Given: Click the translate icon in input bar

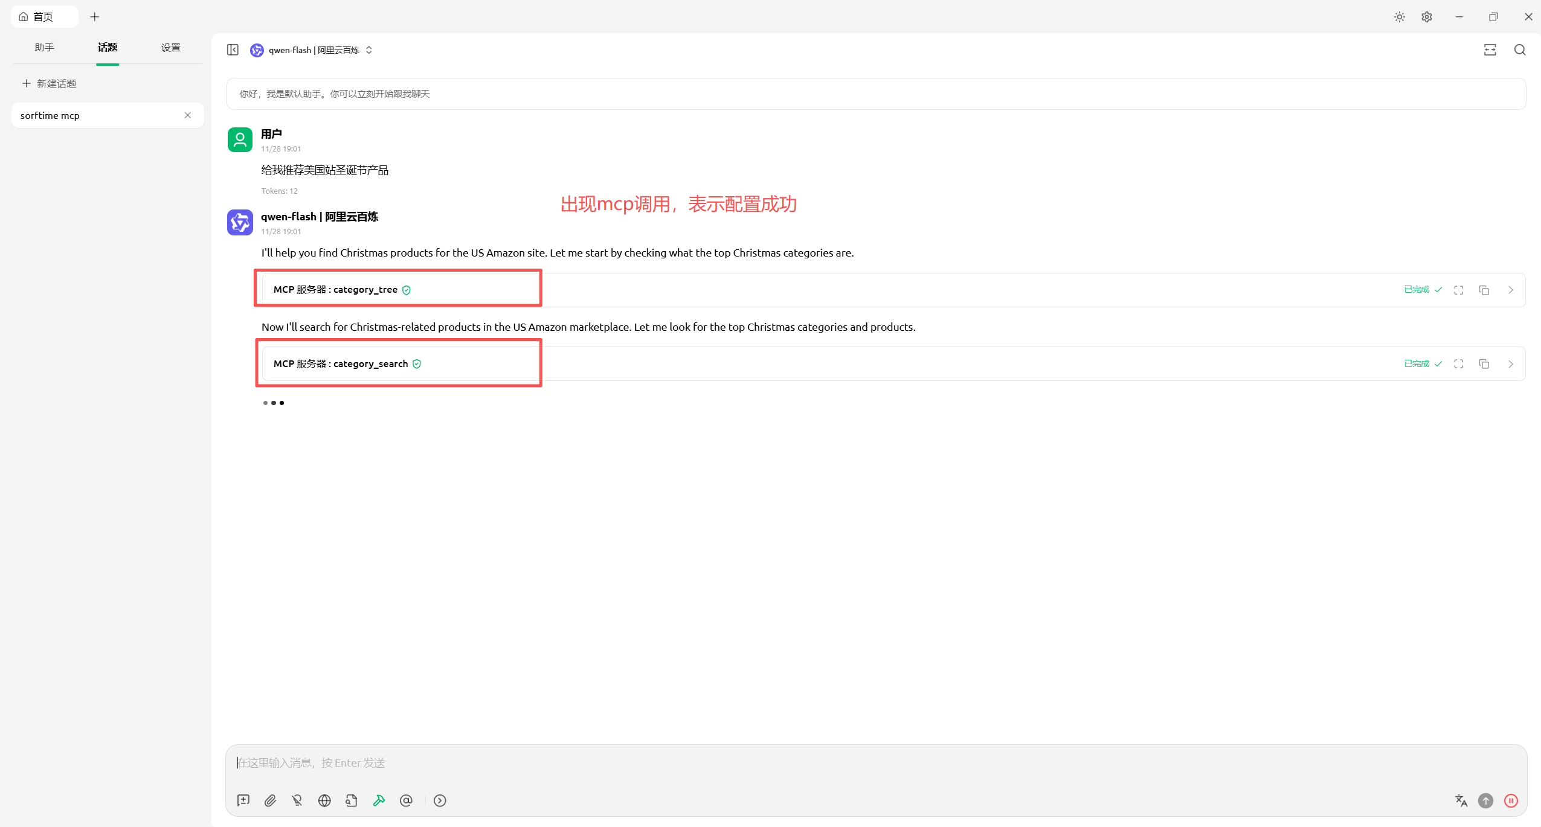Looking at the screenshot, I should click(x=1461, y=800).
